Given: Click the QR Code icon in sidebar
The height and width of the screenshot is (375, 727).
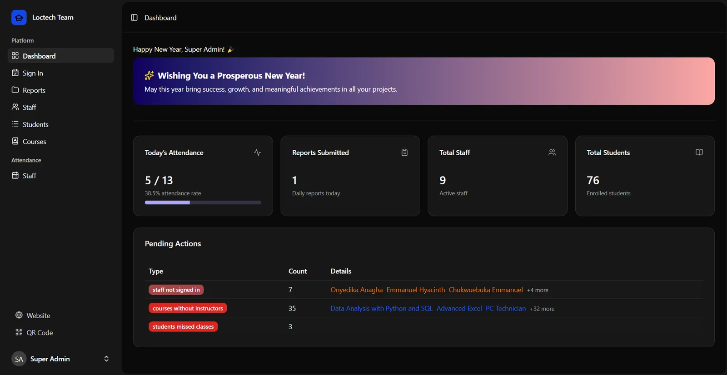Looking at the screenshot, I should tap(19, 332).
